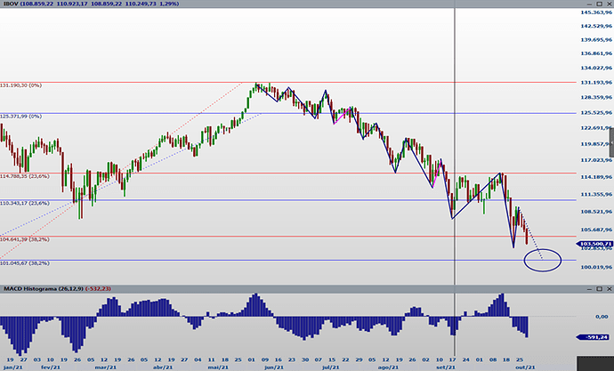This screenshot has height=371, width=614.
Task: Click the abr/21 month label
Action: click(x=163, y=367)
